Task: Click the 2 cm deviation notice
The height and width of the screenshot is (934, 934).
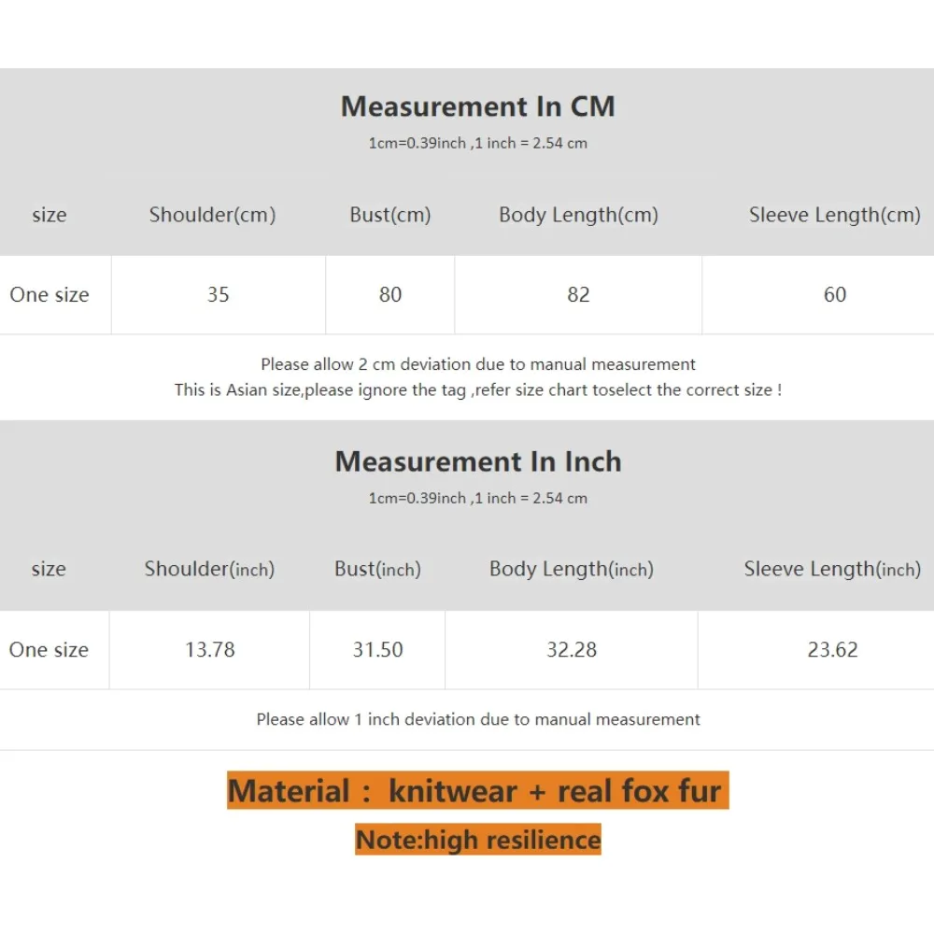Action: 477,364
